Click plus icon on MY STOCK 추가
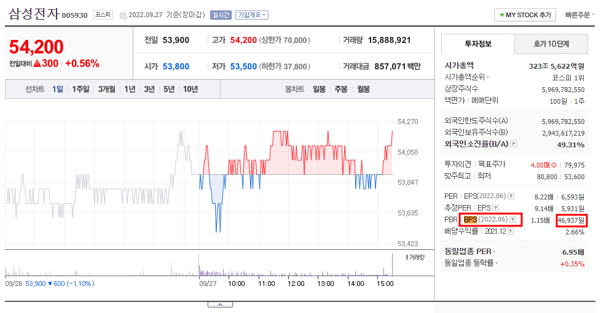The image size is (612, 313). pos(502,15)
